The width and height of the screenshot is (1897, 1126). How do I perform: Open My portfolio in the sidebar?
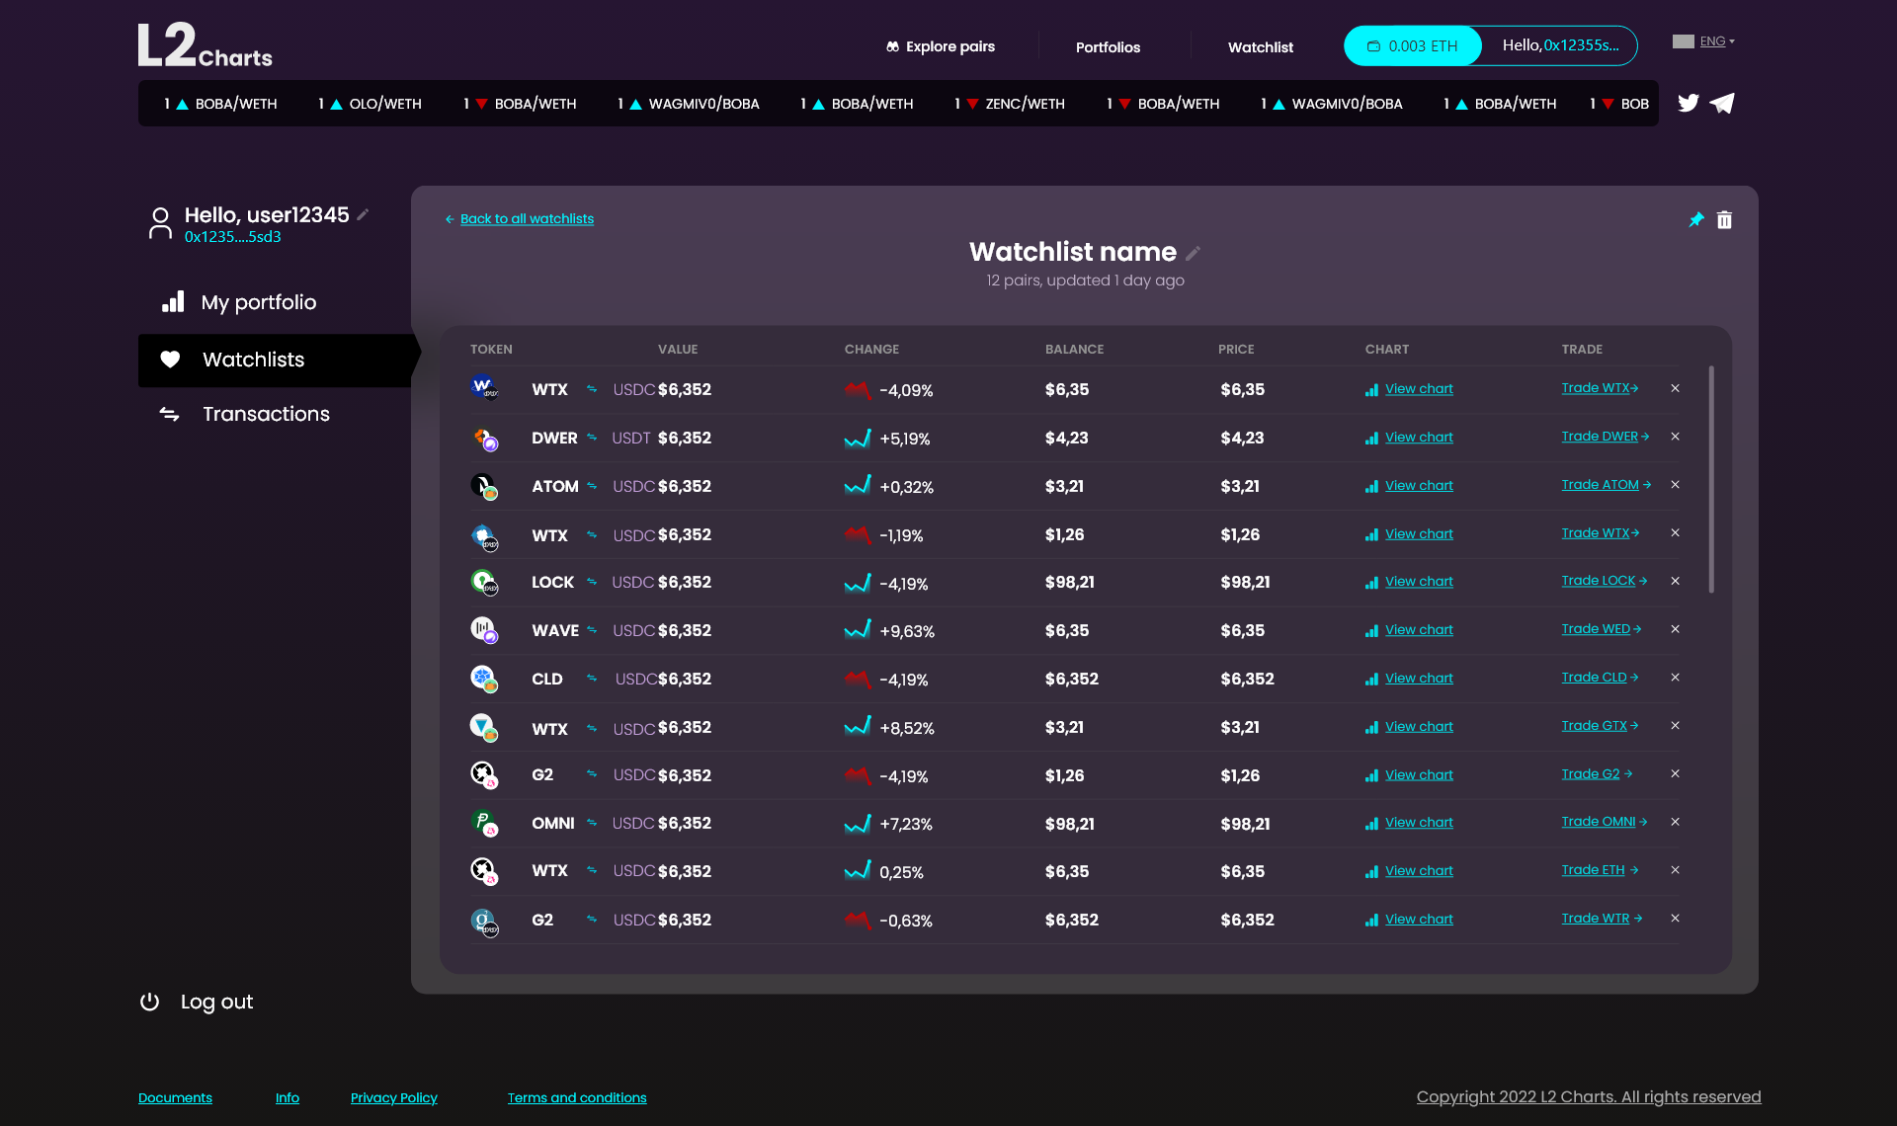[258, 302]
